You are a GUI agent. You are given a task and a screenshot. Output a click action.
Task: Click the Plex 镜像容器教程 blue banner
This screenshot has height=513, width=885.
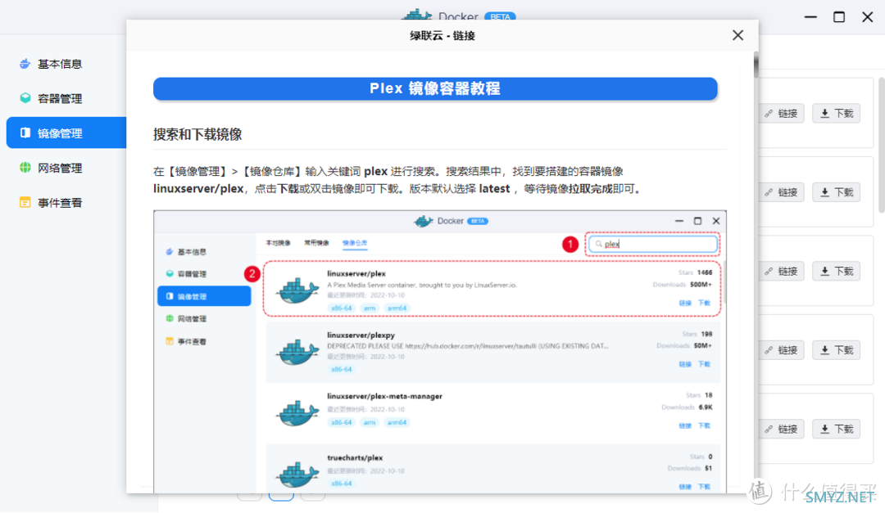(435, 88)
